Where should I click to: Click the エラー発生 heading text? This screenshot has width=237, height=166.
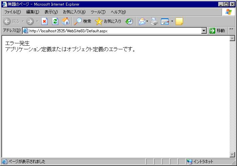17,43
